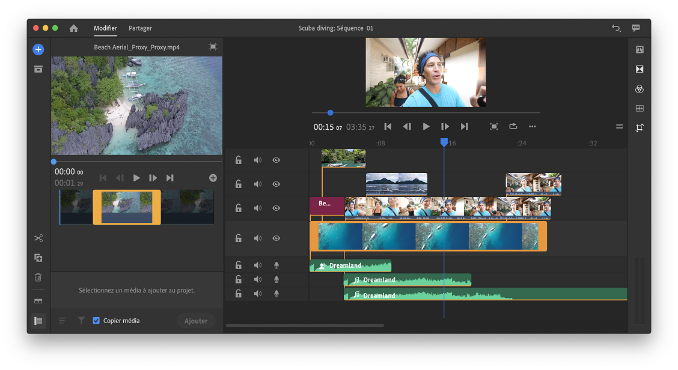Open the sort options in media browser
The image size is (678, 370).
tap(62, 321)
